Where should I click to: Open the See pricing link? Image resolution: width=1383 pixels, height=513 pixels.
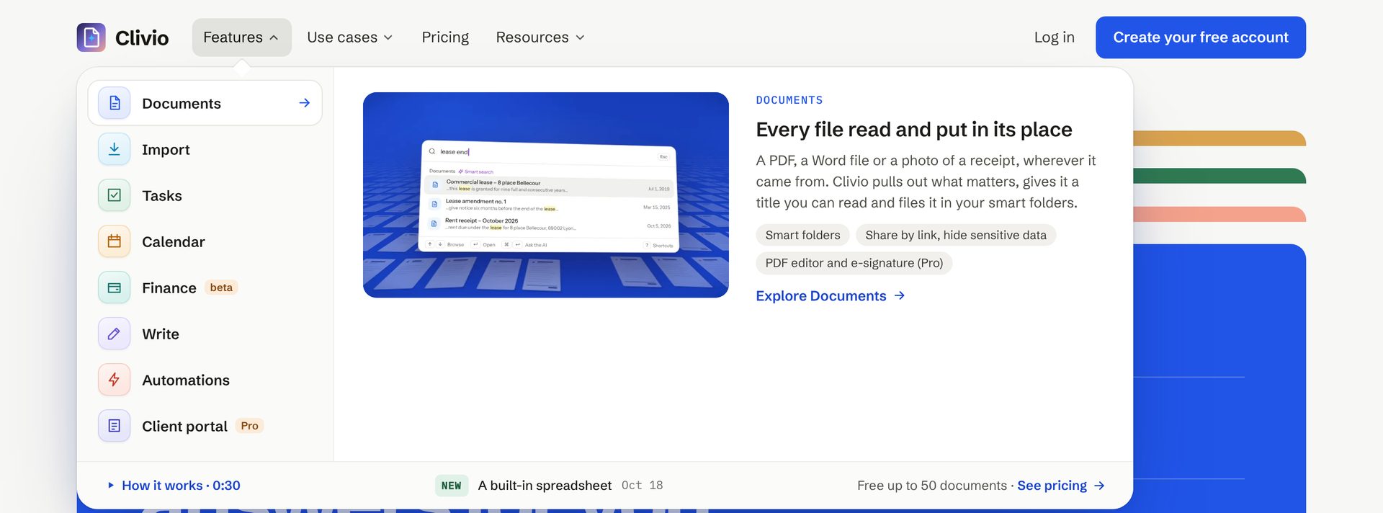[1060, 486]
